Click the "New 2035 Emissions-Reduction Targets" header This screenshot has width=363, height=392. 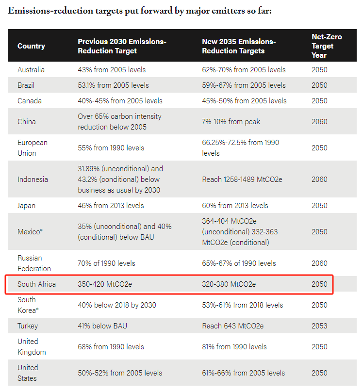[239, 47]
